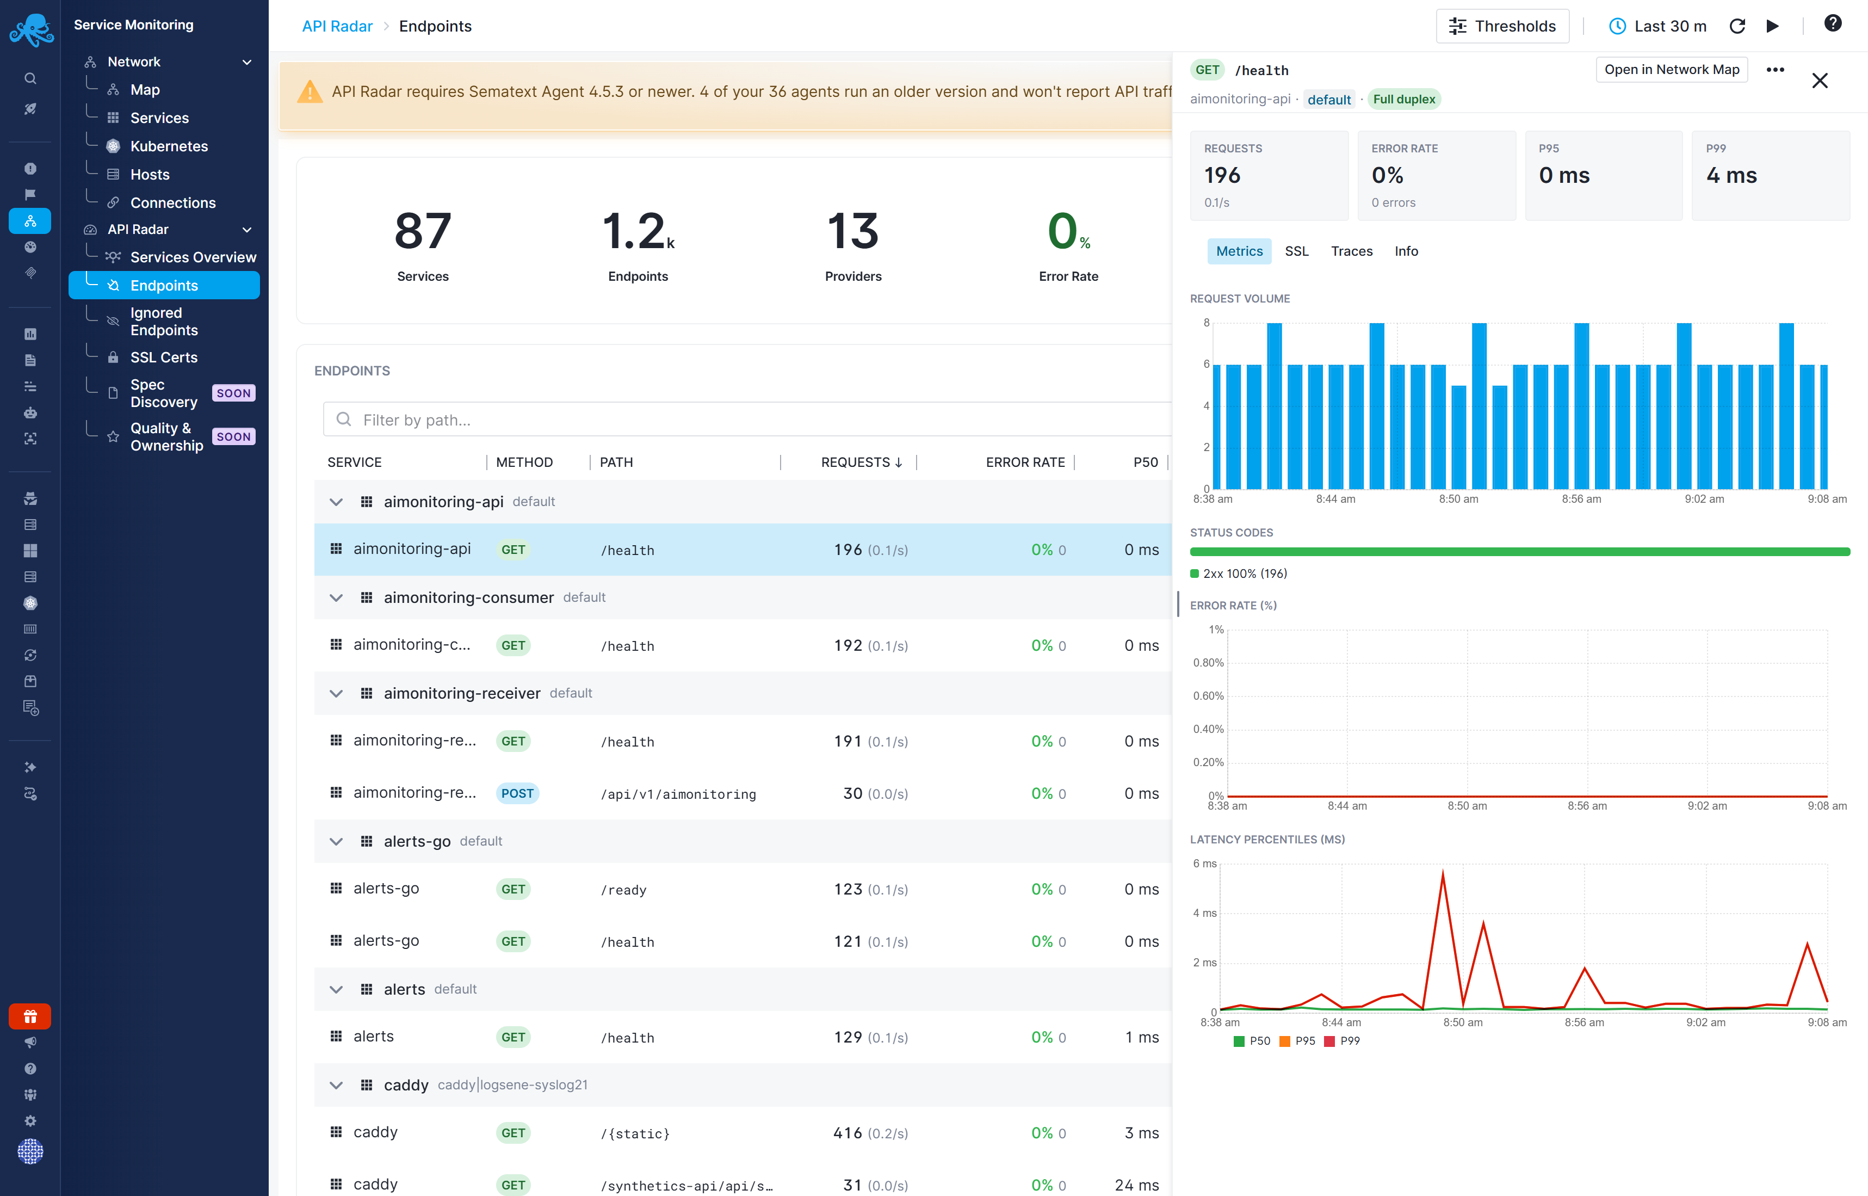Open the caddy /{static} endpoint row
The width and height of the screenshot is (1868, 1196).
point(743,1132)
